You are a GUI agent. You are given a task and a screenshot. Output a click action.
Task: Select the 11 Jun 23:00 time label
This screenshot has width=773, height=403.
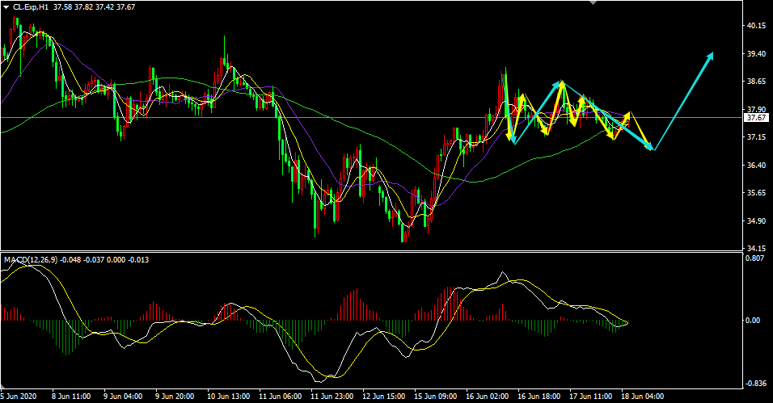333,397
